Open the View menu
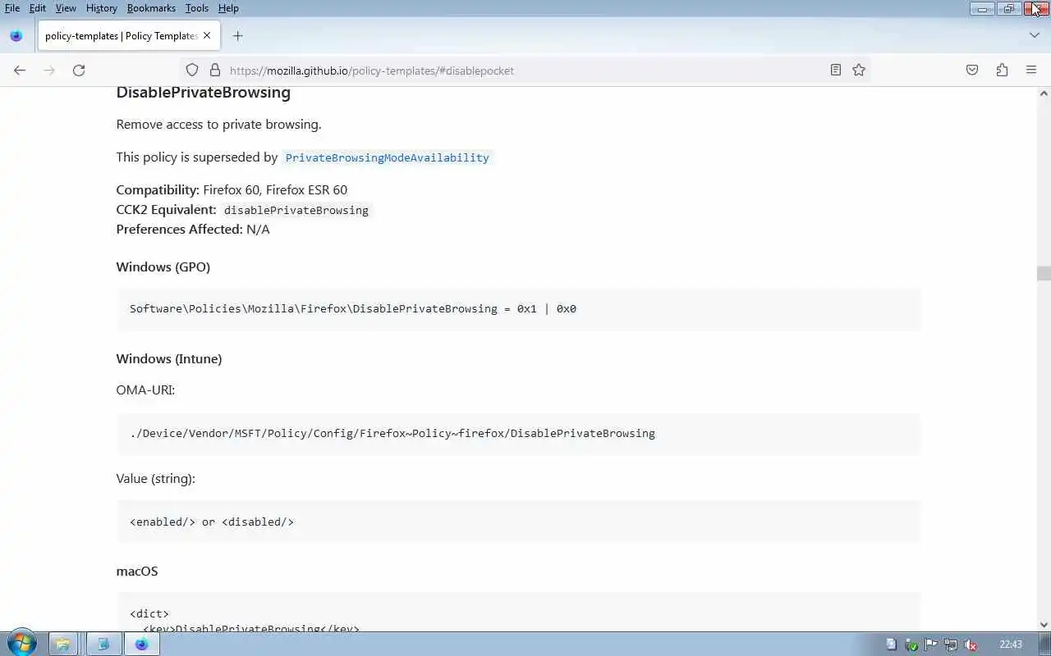Image resolution: width=1051 pixels, height=656 pixels. [x=66, y=8]
